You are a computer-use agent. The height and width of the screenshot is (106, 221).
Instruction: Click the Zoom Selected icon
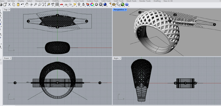pyautogui.click(x=49, y=4)
